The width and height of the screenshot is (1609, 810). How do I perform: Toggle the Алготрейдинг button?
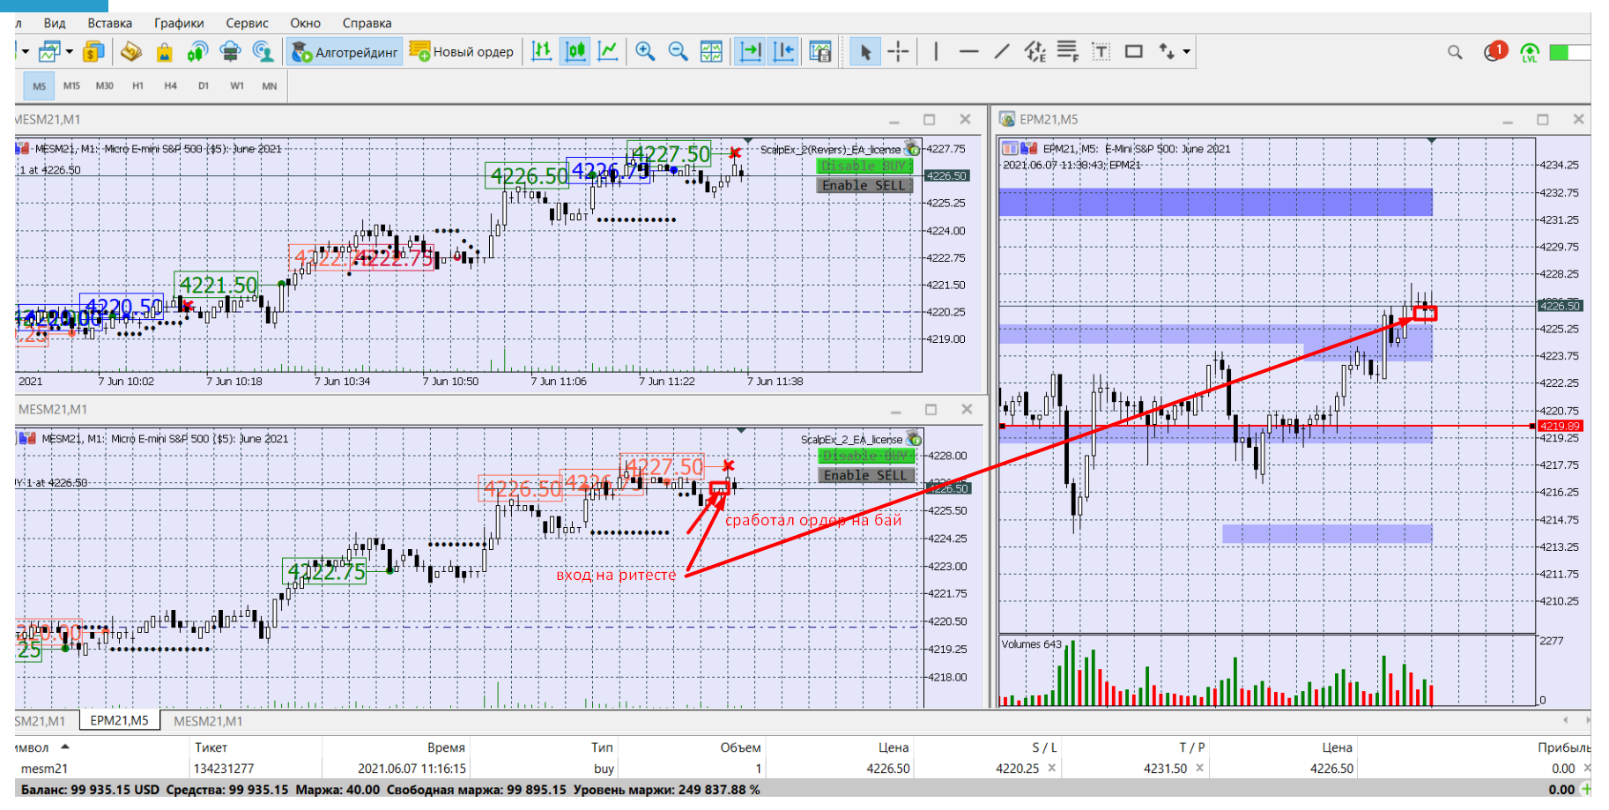[x=345, y=52]
